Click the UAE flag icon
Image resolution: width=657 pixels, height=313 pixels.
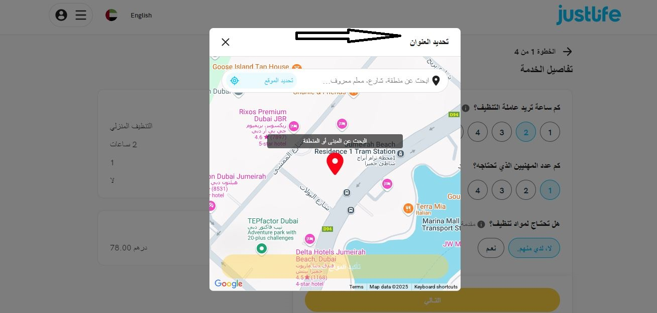[x=112, y=15]
